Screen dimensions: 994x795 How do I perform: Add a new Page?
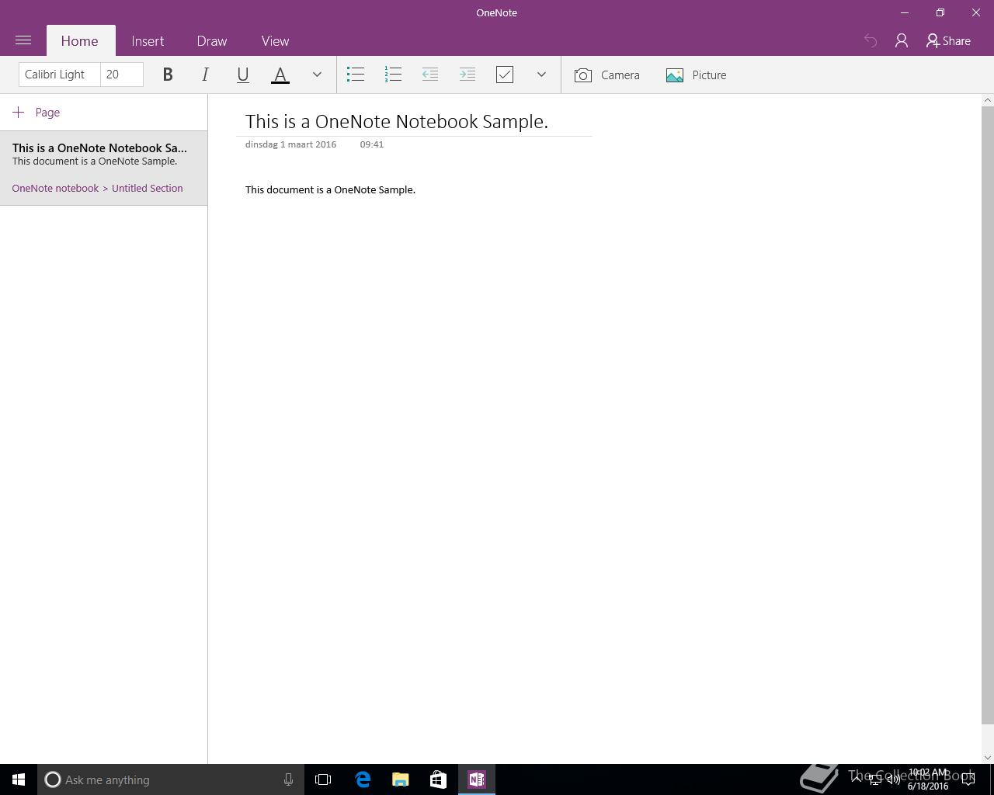36,113
